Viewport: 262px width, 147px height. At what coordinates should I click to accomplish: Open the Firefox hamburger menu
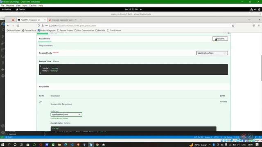[259, 26]
